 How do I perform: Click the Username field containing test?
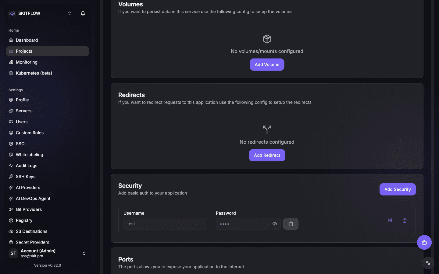[165, 224]
